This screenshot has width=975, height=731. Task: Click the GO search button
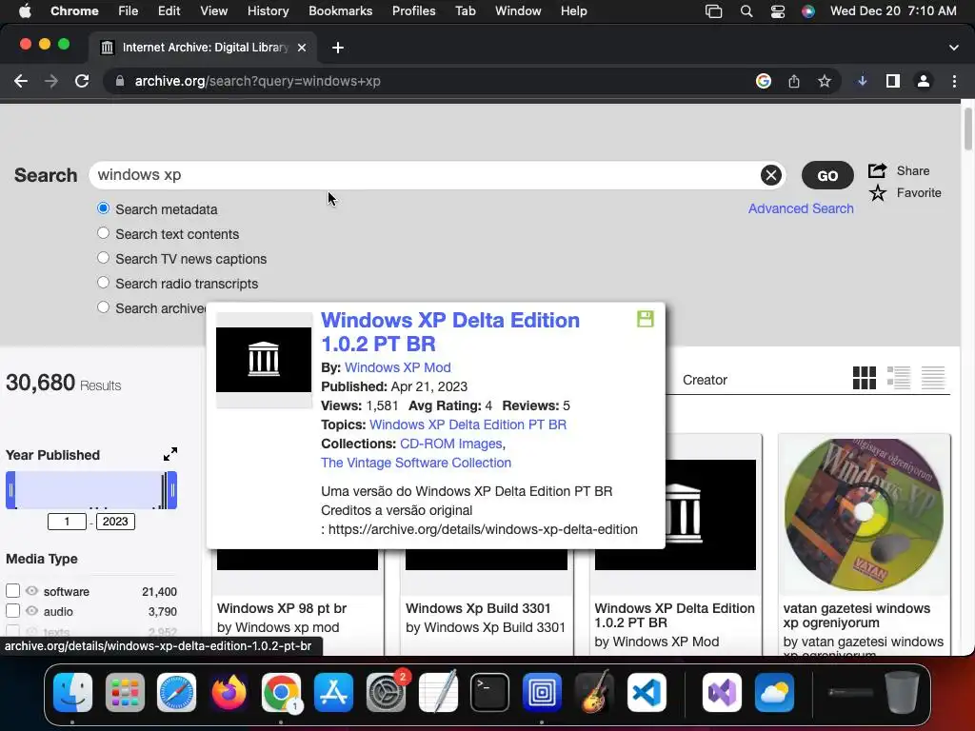pyautogui.click(x=827, y=175)
